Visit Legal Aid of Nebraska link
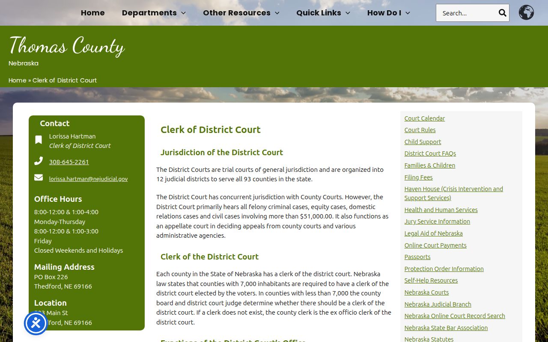The height and width of the screenshot is (342, 548). 434,233
